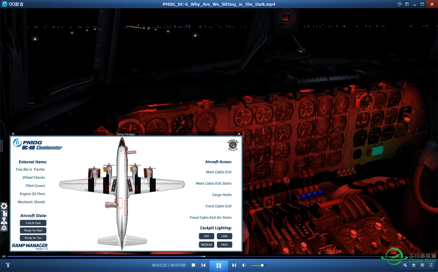Click the rear air stairs on aircraft diagram
Image resolution: width=438 pixels, height=272 pixels.
click(x=111, y=204)
